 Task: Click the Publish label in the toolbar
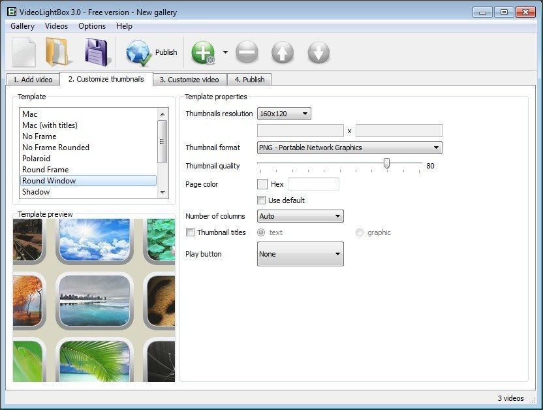tap(166, 52)
